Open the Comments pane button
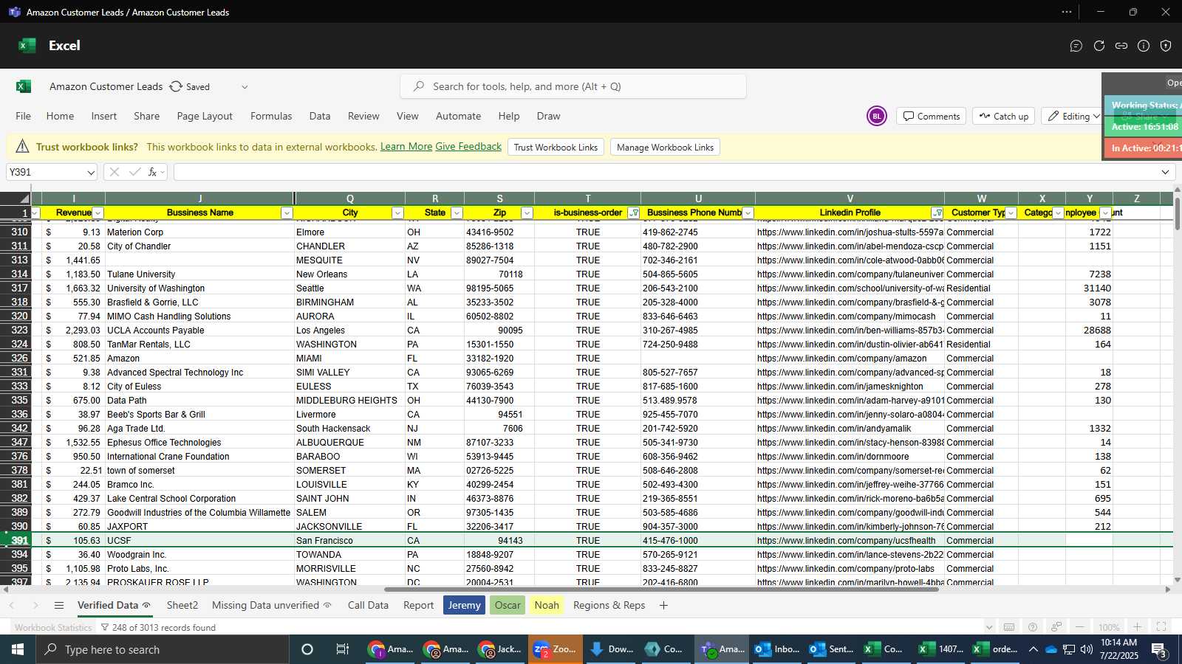 point(932,116)
